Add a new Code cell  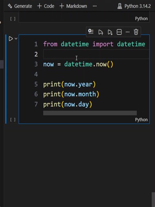pos(46,6)
